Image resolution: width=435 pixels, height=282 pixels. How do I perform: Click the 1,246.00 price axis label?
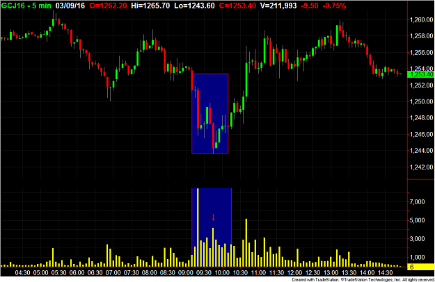[421, 134]
